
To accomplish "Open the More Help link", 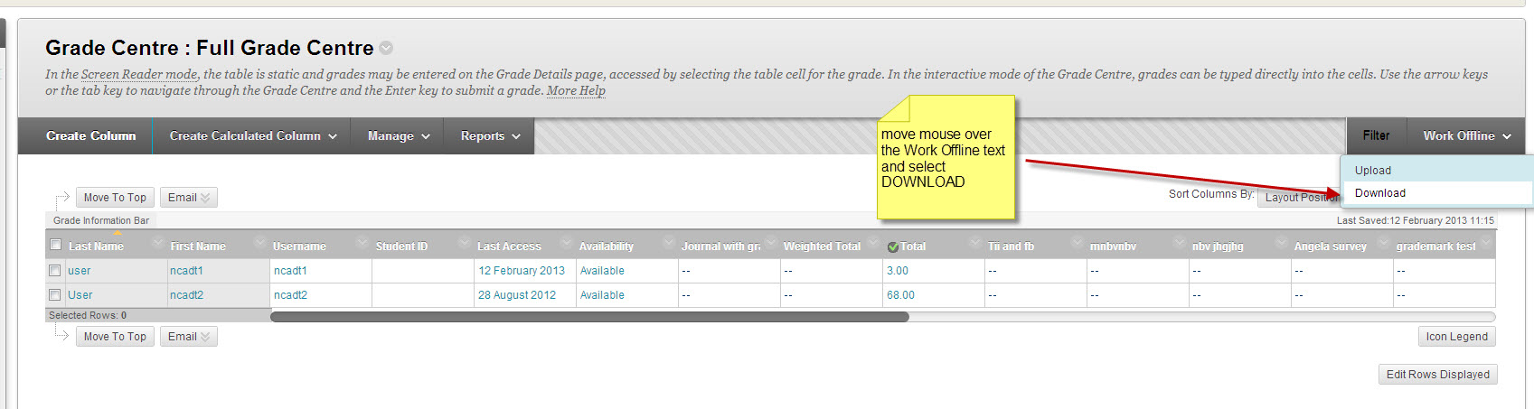I will click(x=576, y=91).
